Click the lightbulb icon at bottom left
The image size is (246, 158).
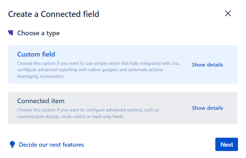(12, 144)
